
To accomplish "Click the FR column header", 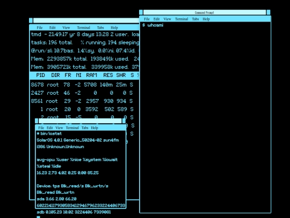I will click(68, 75).
